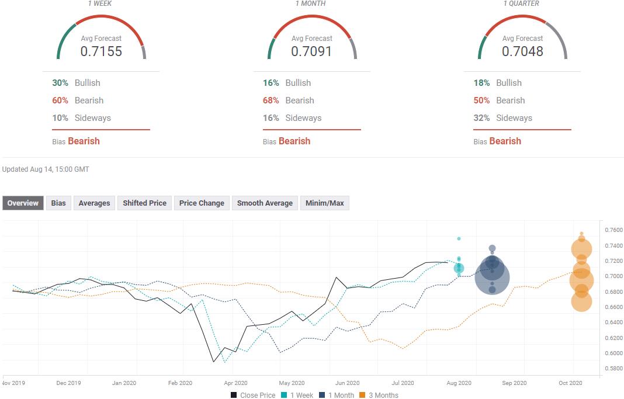Click the large teal 1 Week bubble

459,269
